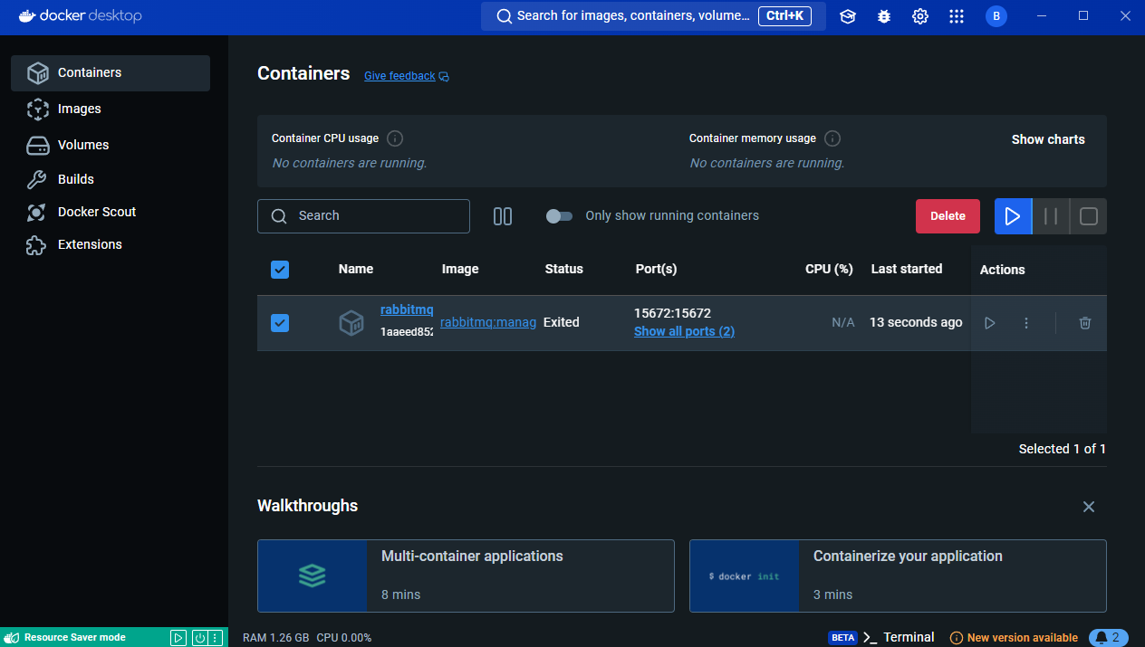Viewport: 1145px width, 647px height.
Task: Open the column layout icon next to Search
Action: coord(503,216)
